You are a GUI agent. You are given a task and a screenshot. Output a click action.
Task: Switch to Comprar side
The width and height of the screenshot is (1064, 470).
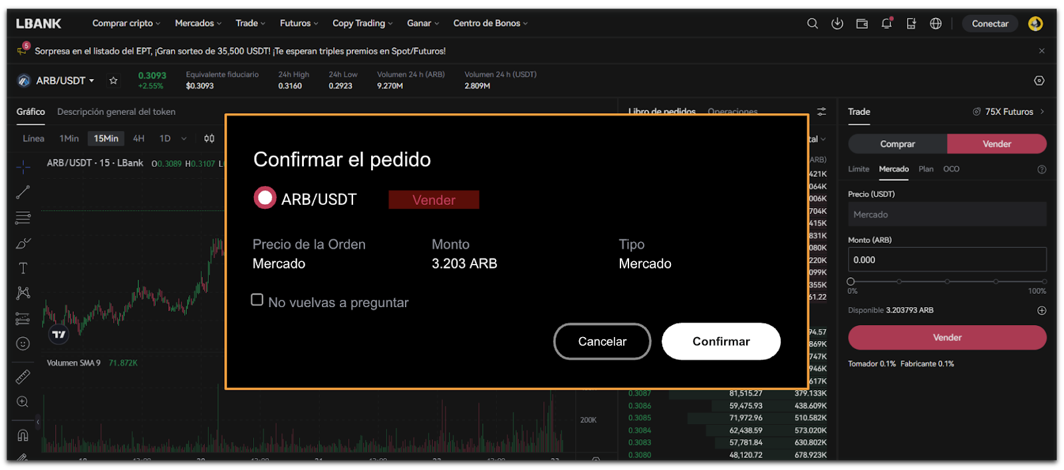pos(898,144)
